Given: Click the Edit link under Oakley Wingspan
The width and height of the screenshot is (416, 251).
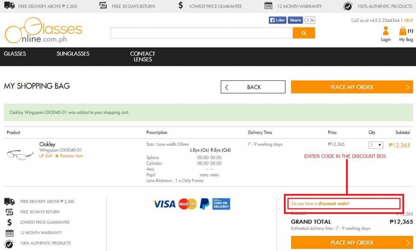Looking at the screenshot, I should tap(46, 156).
